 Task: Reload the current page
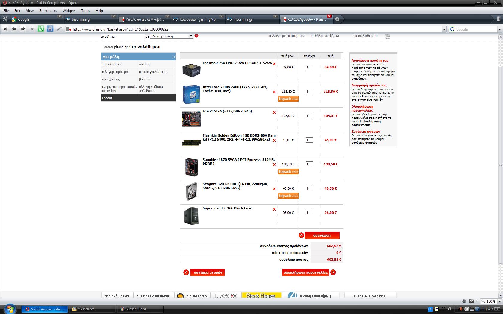pos(41,29)
